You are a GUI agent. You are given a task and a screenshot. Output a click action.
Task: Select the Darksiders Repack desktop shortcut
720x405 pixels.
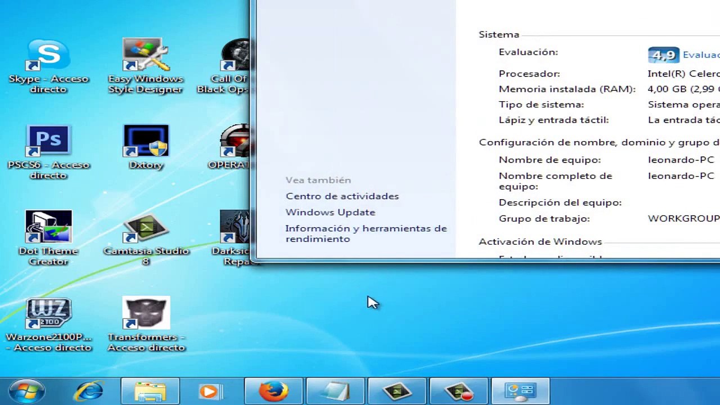click(x=235, y=227)
